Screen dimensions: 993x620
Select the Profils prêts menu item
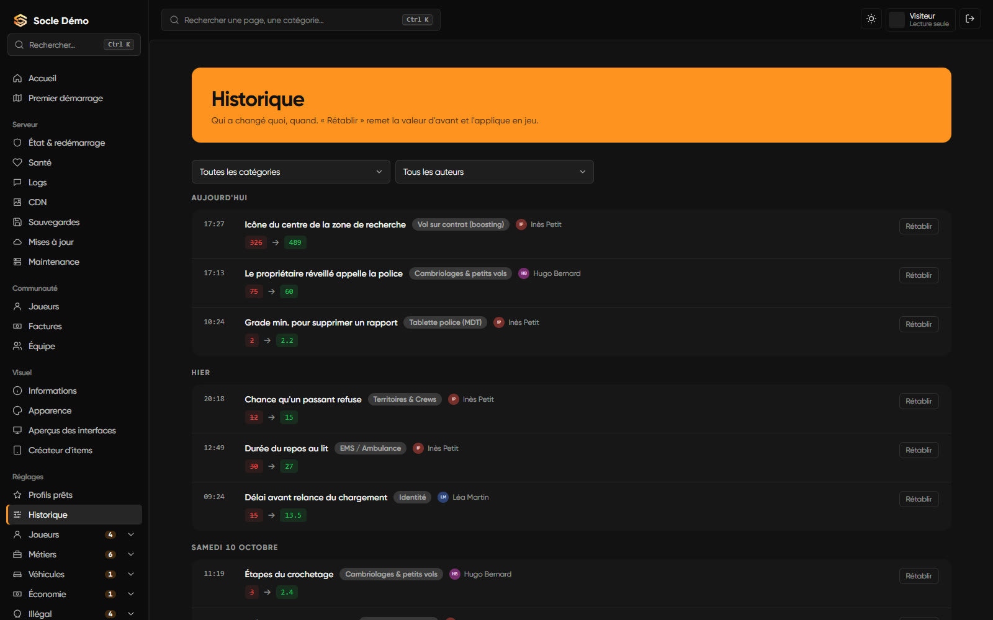pos(74,495)
